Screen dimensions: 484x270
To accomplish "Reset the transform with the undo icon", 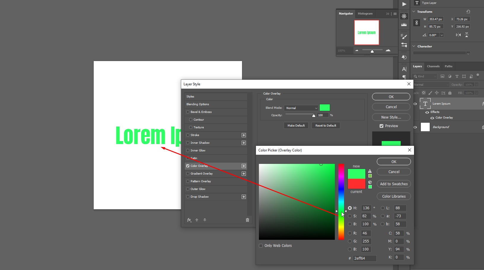I will pos(468,12).
